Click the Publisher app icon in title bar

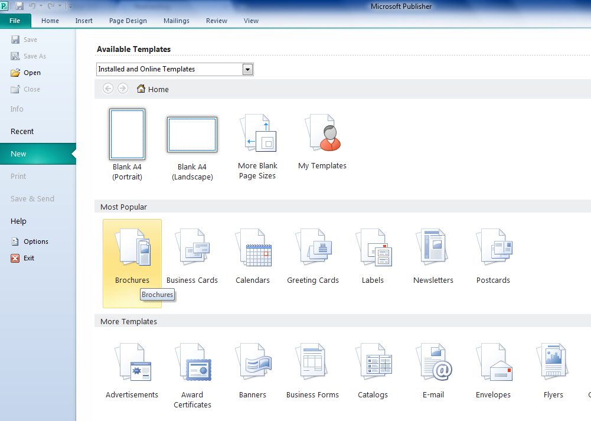coord(4,6)
